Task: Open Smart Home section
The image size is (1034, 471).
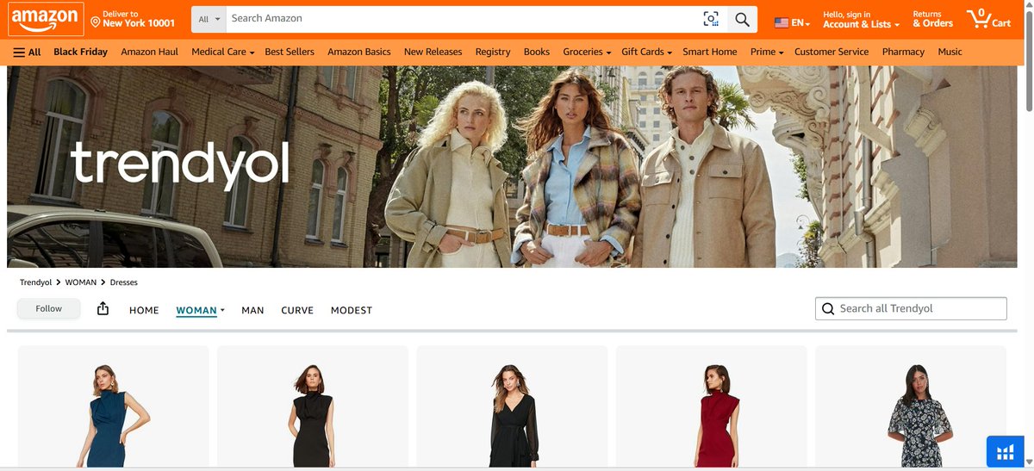Action: 710,52
